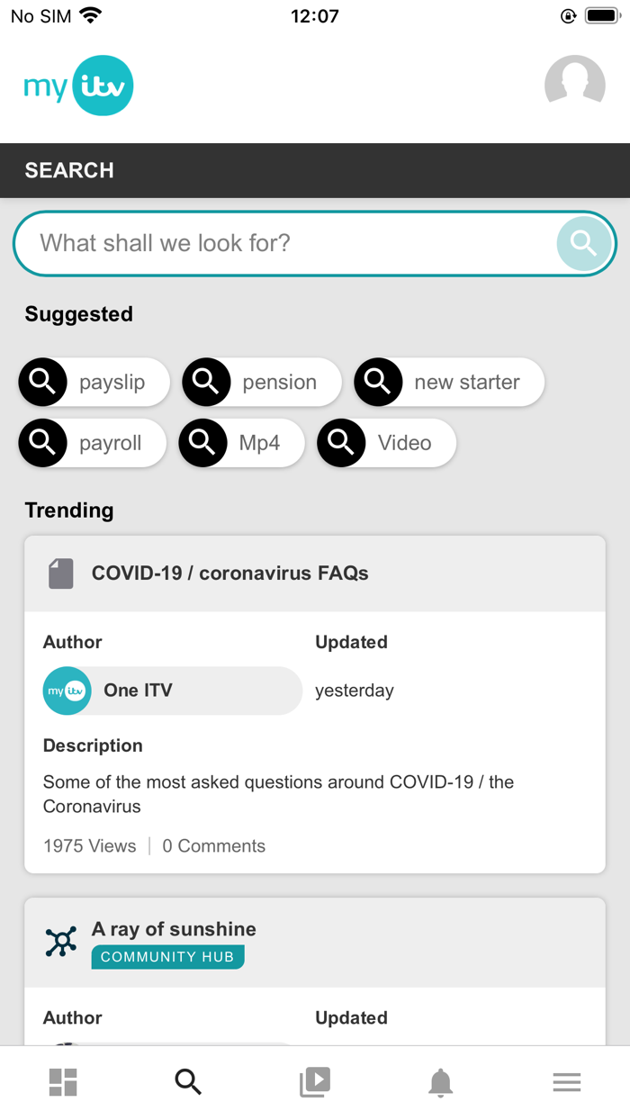Select the payslip suggested search chip

[93, 382]
